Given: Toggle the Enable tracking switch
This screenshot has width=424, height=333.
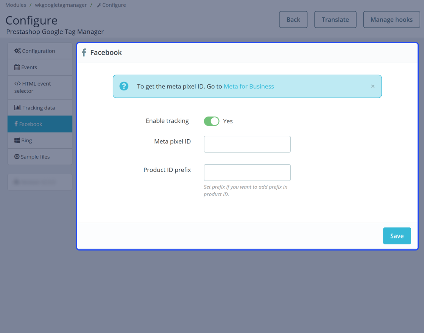Looking at the screenshot, I should coord(212,121).
